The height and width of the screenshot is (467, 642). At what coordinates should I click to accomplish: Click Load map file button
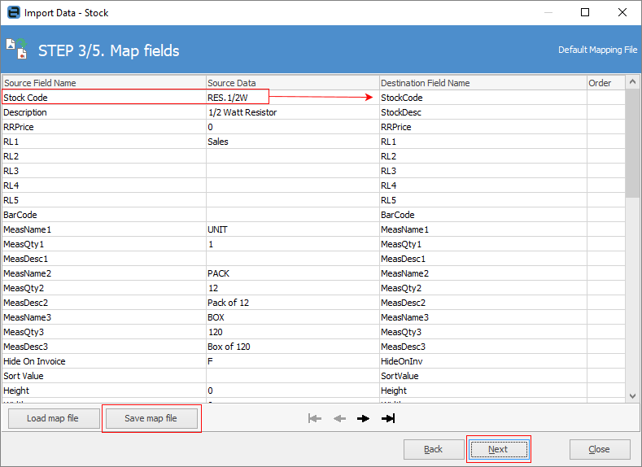[x=54, y=418]
